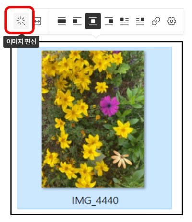Open image settings gear icon
Viewport: 192px width, 222px height.
pyautogui.click(x=171, y=21)
